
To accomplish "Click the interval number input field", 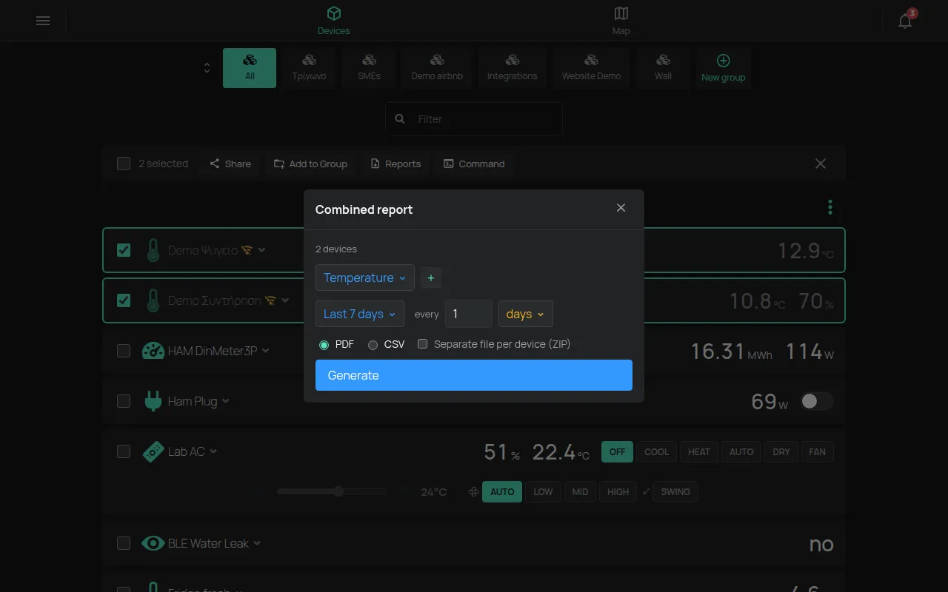I will pyautogui.click(x=469, y=314).
